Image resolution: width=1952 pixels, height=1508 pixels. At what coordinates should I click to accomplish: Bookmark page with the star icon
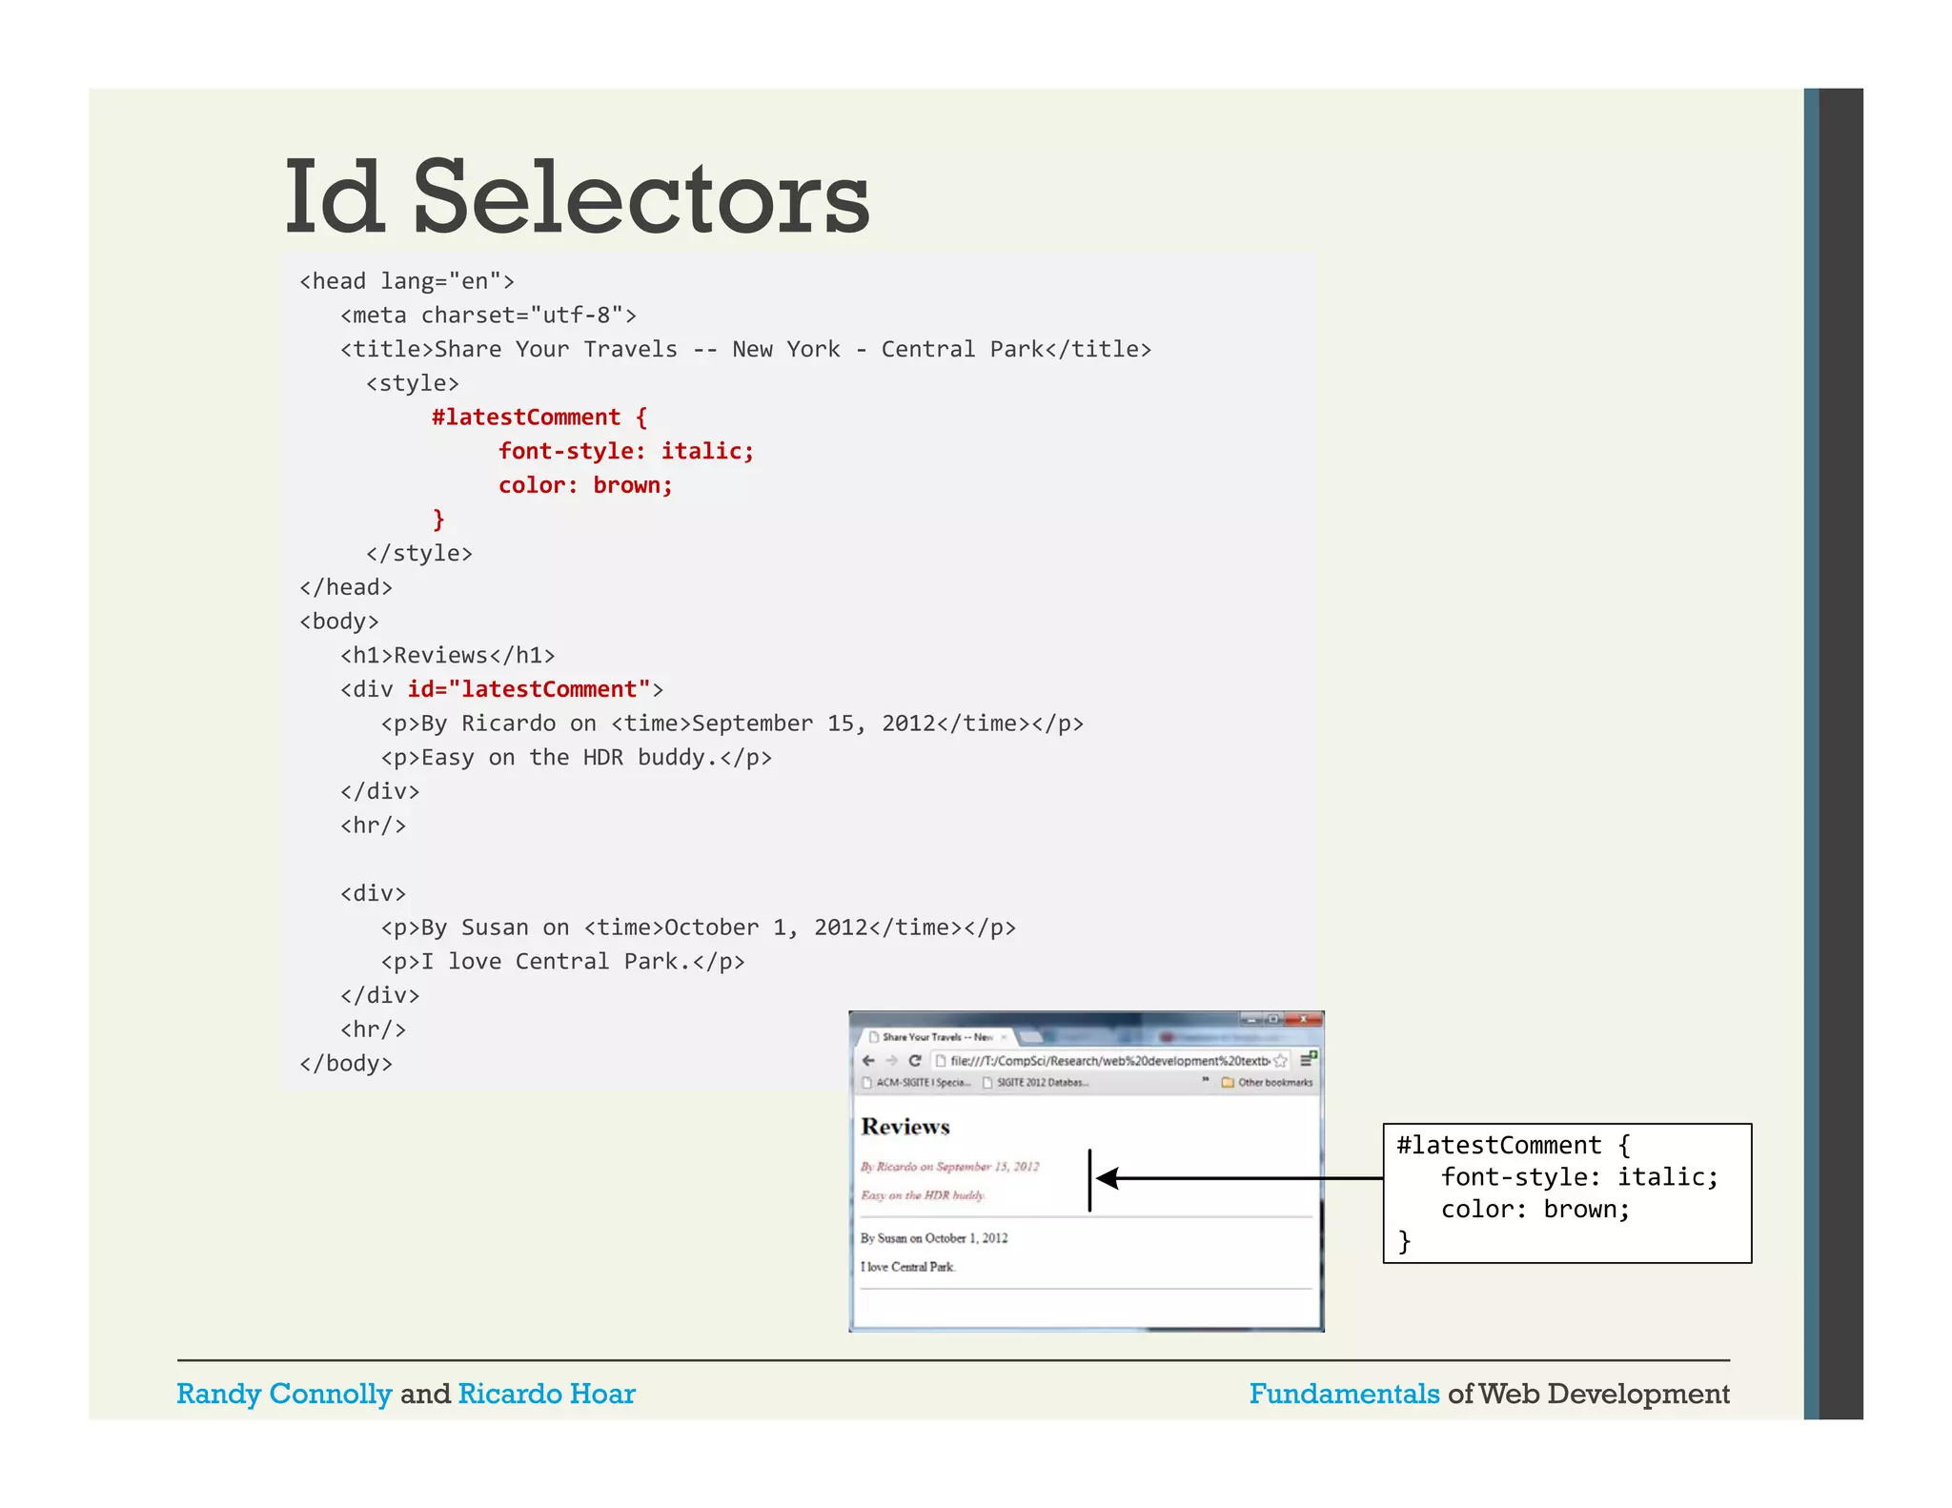[x=1280, y=1060]
